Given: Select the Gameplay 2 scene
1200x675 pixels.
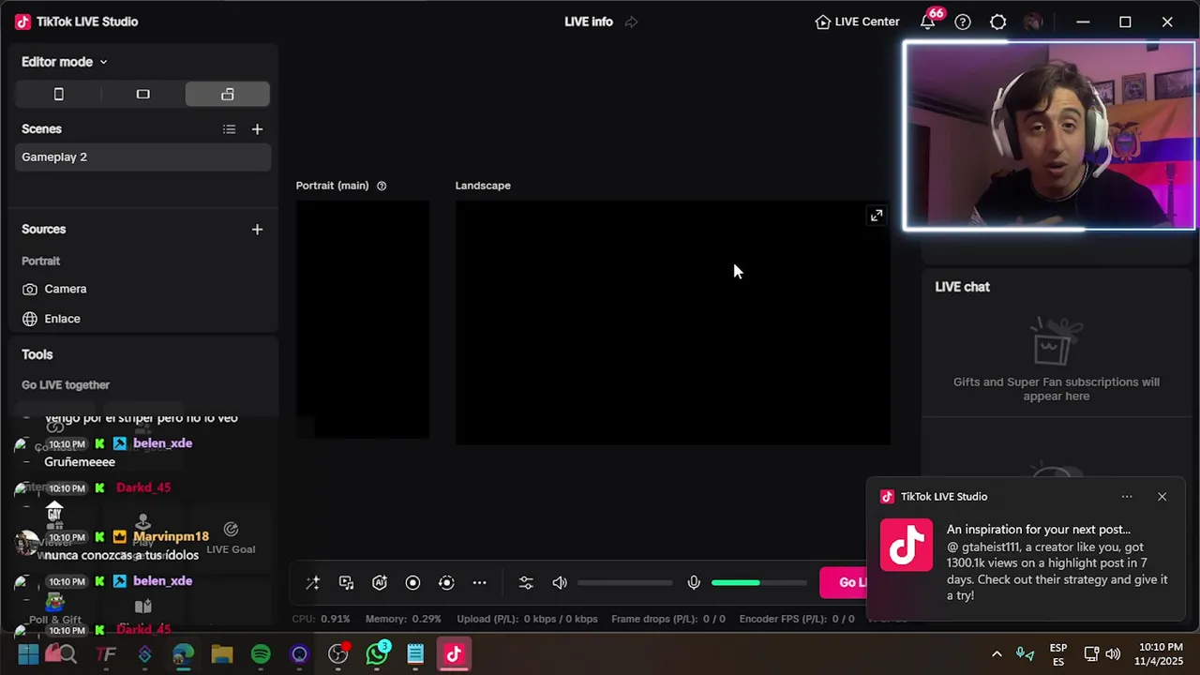Looking at the screenshot, I should click(143, 157).
